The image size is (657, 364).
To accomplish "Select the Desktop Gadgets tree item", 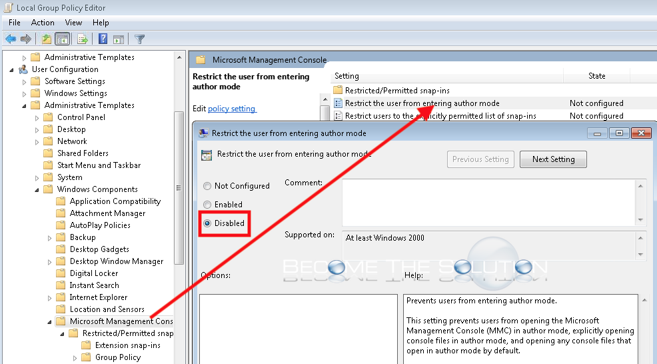I will (x=99, y=249).
